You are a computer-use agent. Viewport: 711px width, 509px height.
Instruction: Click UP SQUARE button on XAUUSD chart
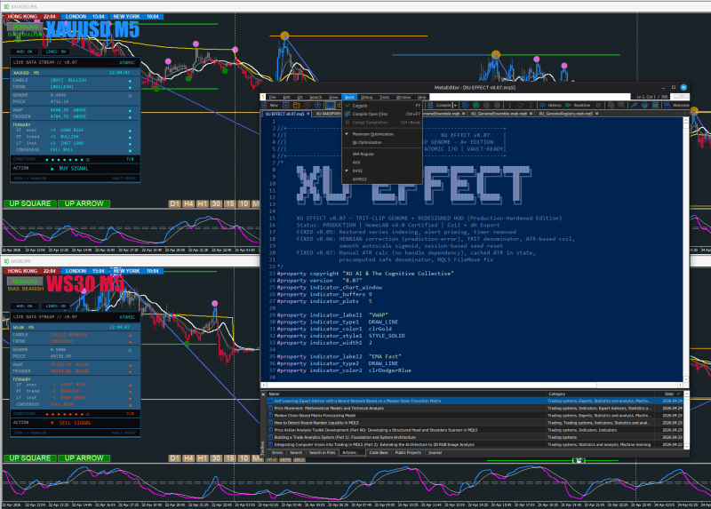[x=30, y=204]
